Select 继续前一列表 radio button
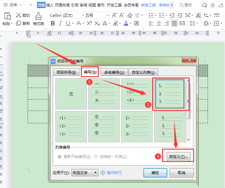 click(x=96, y=157)
